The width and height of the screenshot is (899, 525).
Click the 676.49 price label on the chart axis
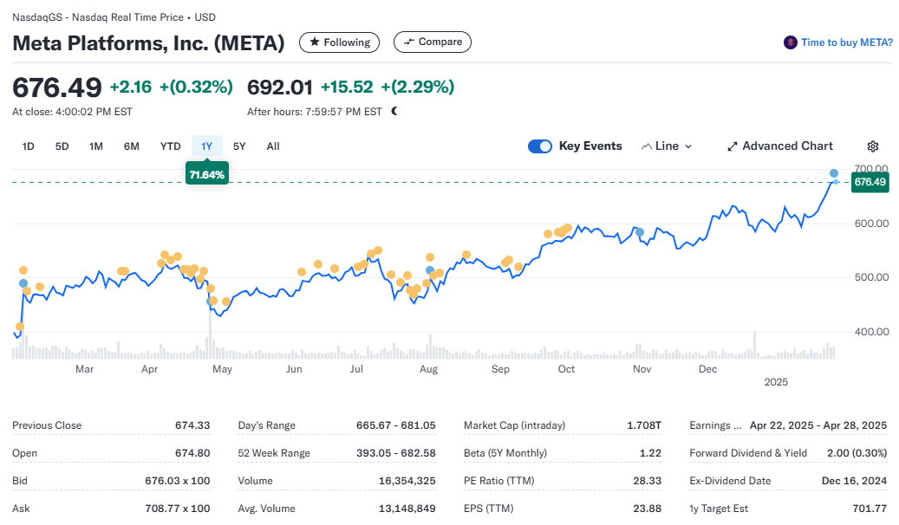(870, 182)
